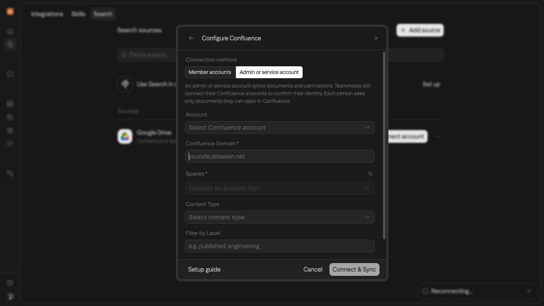
Task: Click the swap icon beside Spaces
Action: pyautogui.click(x=370, y=174)
